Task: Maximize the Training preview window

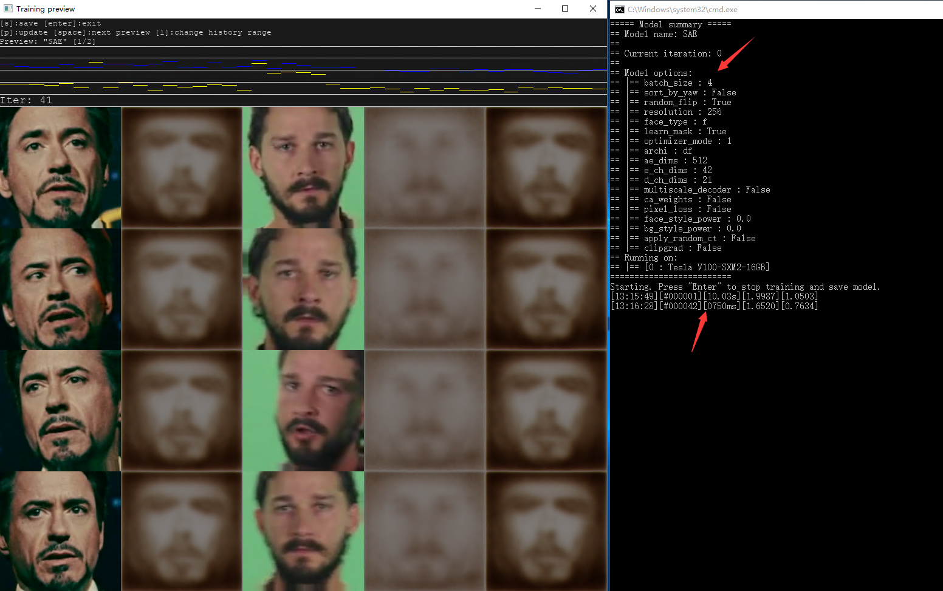Action: click(565, 9)
